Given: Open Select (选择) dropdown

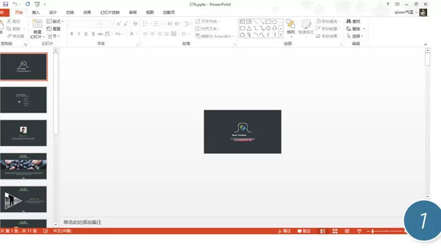Looking at the screenshot, I should coord(355,36).
